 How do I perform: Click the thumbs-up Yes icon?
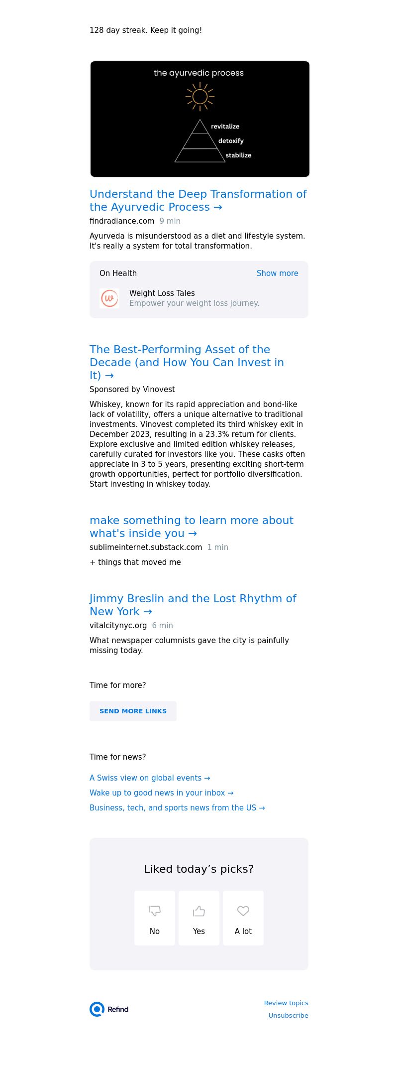click(x=199, y=911)
